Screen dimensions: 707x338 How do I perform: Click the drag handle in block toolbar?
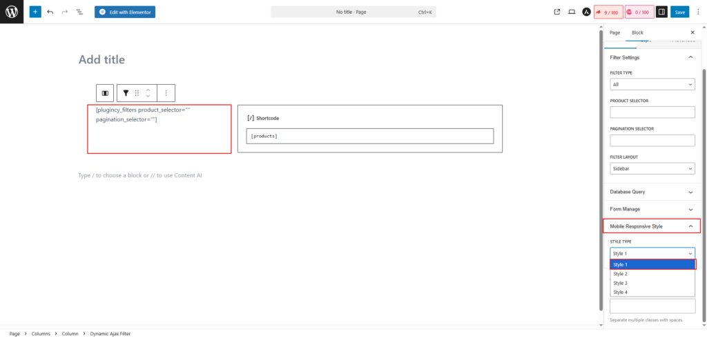coord(137,93)
